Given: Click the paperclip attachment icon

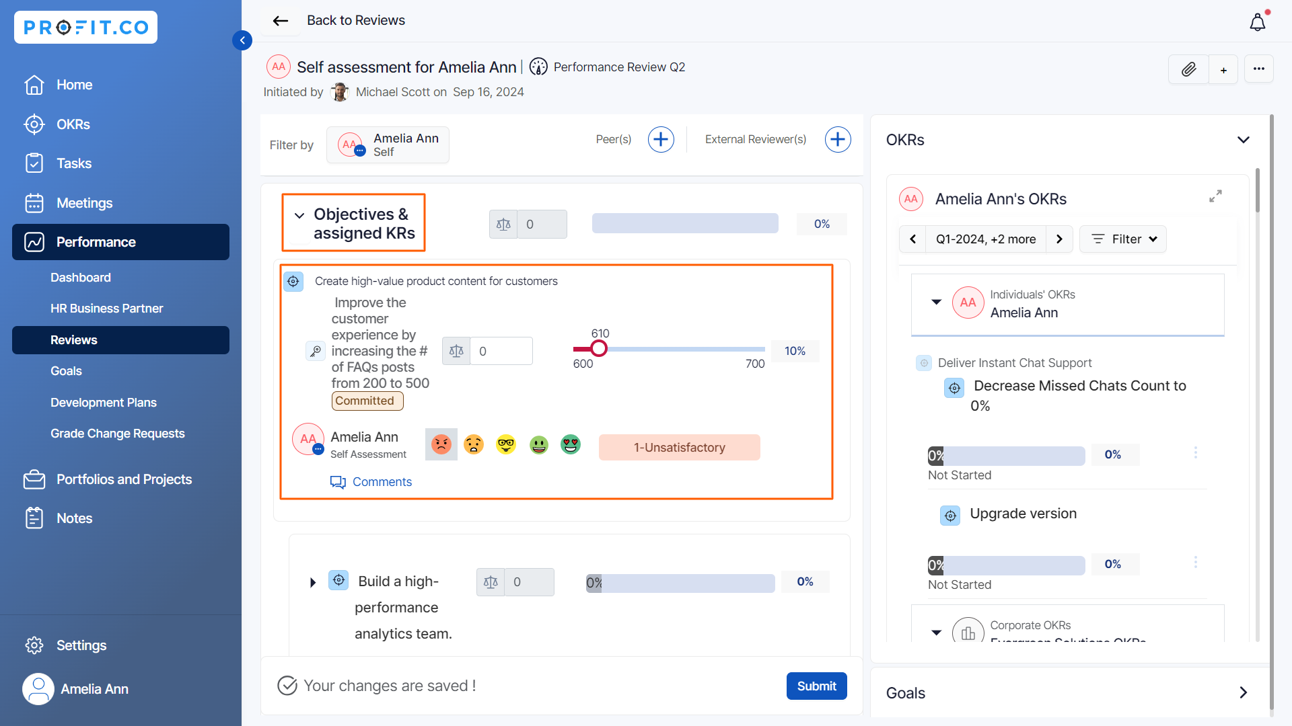Looking at the screenshot, I should click(x=1188, y=69).
